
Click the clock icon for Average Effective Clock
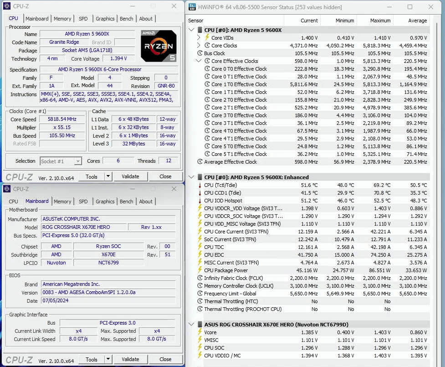click(200, 162)
